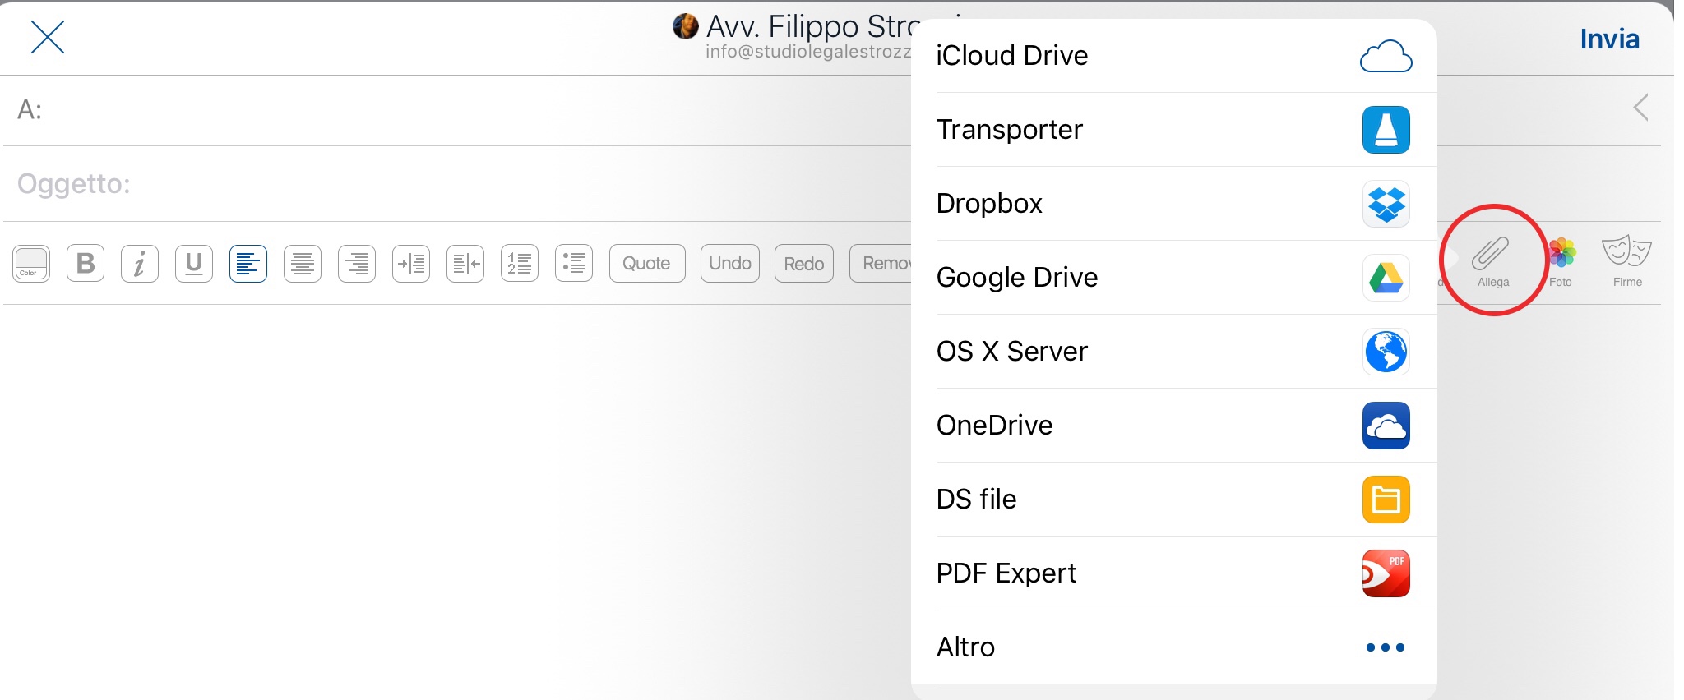The image size is (1684, 700).
Task: Tap the OS X Server globe icon
Action: [x=1386, y=352]
